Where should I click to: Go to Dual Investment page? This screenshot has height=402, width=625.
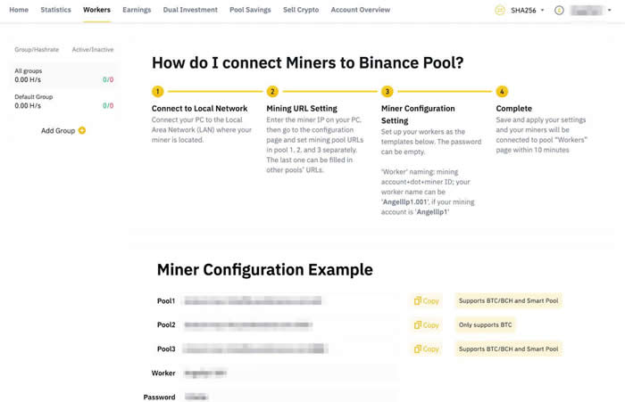click(190, 10)
